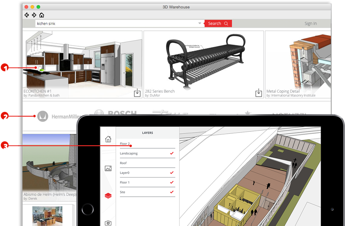Click the 'kichen sink' search field
The image size is (345, 226).
117,23
